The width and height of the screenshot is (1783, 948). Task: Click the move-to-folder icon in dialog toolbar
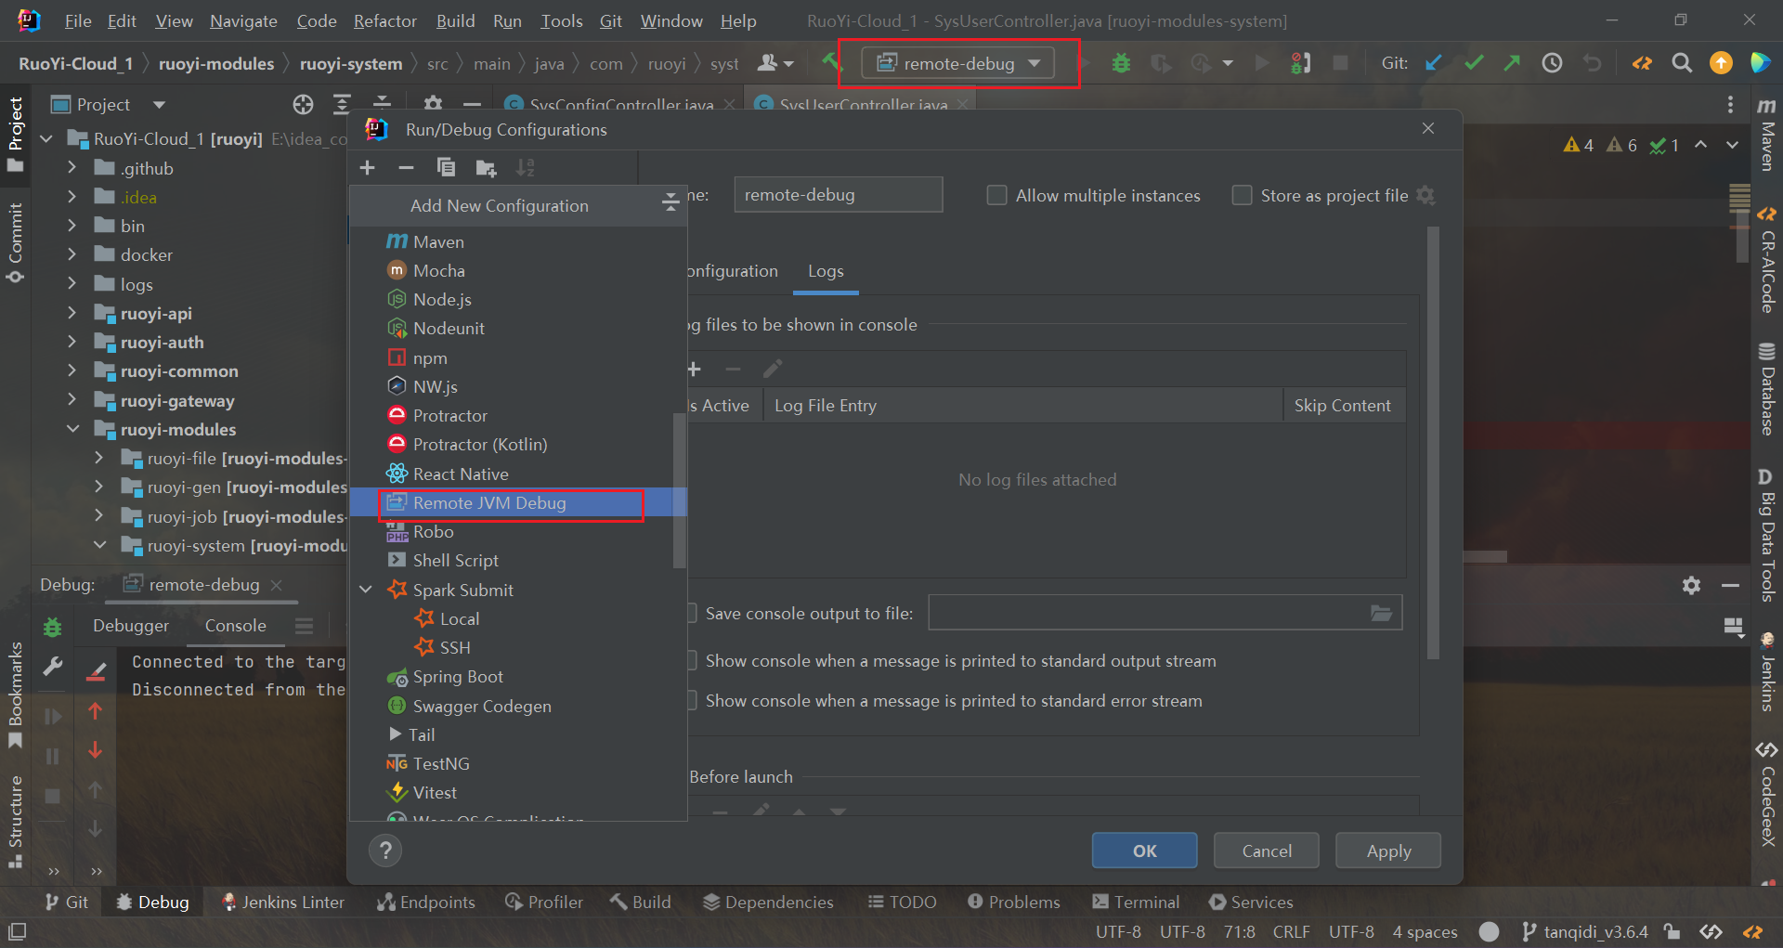click(486, 168)
